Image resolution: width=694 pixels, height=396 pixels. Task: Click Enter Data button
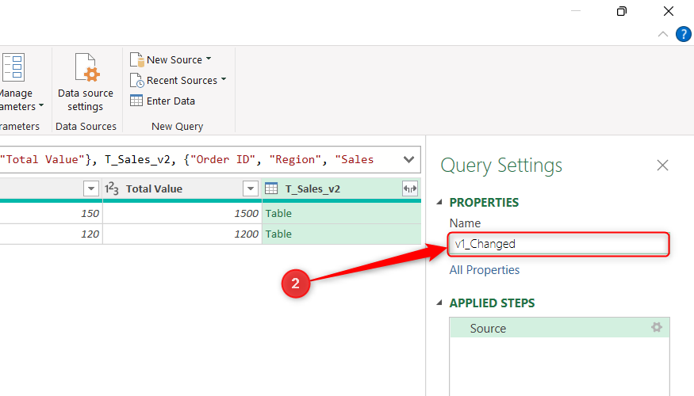[x=163, y=101]
